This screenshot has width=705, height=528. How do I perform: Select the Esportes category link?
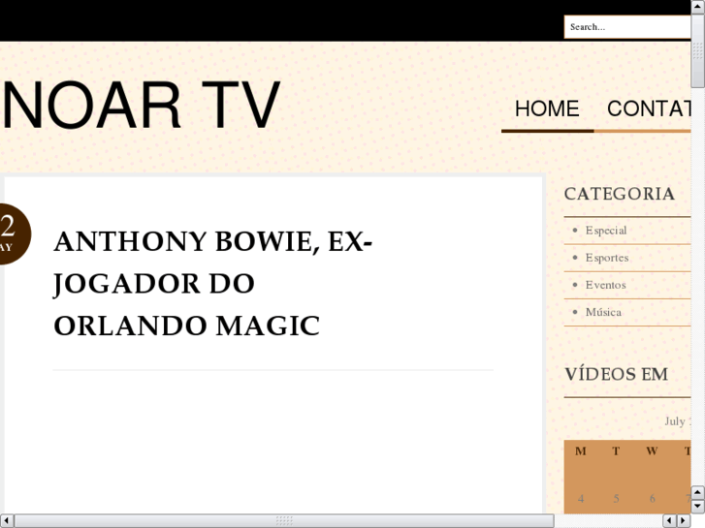(606, 258)
